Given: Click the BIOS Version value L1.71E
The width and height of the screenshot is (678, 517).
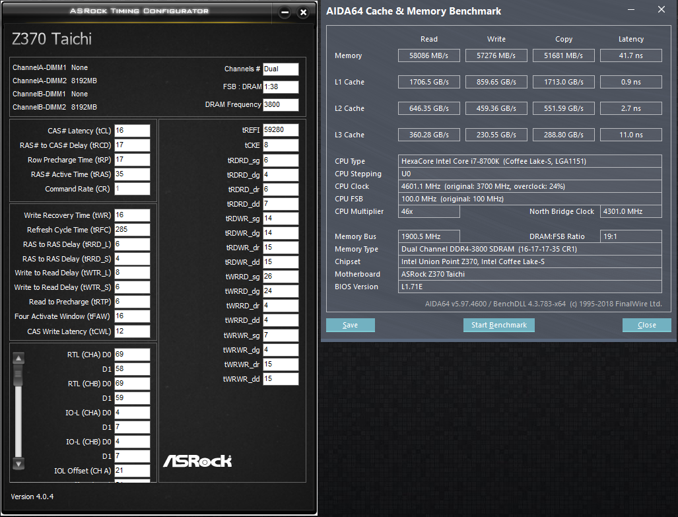Looking at the screenshot, I should (x=529, y=287).
